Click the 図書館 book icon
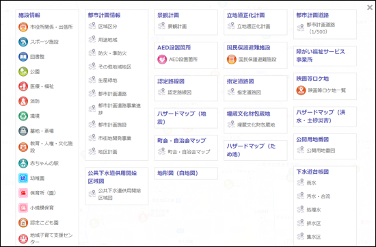 pyautogui.click(x=23, y=57)
